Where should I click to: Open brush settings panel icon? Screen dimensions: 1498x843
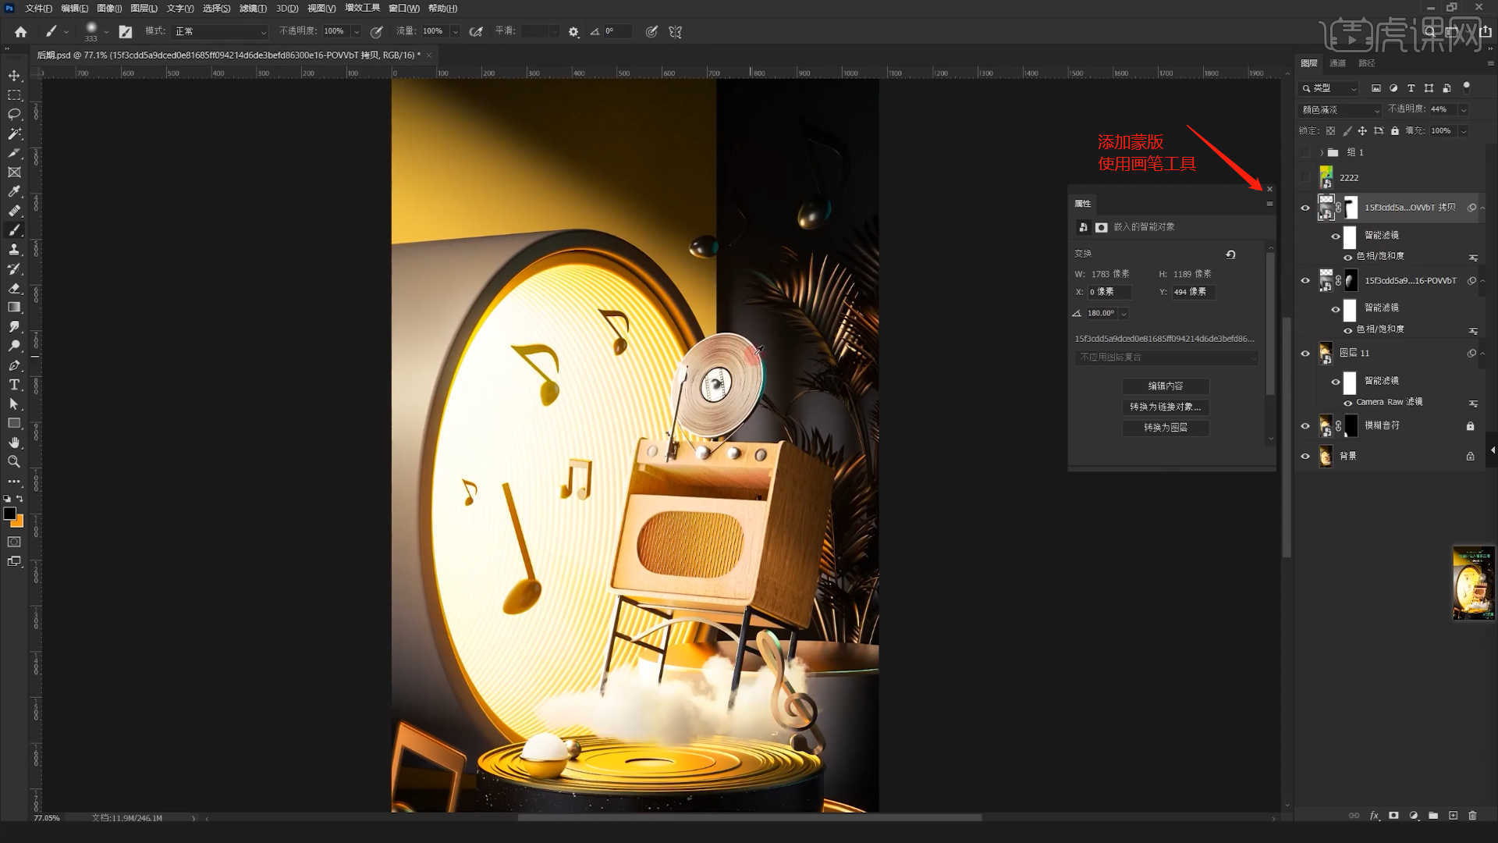126,32
